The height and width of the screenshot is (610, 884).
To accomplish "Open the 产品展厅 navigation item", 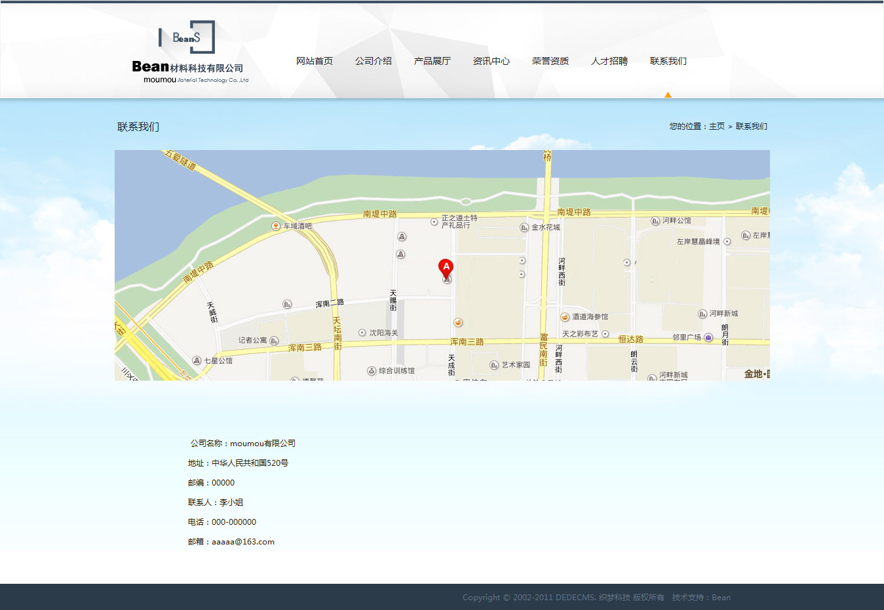I will [x=432, y=61].
